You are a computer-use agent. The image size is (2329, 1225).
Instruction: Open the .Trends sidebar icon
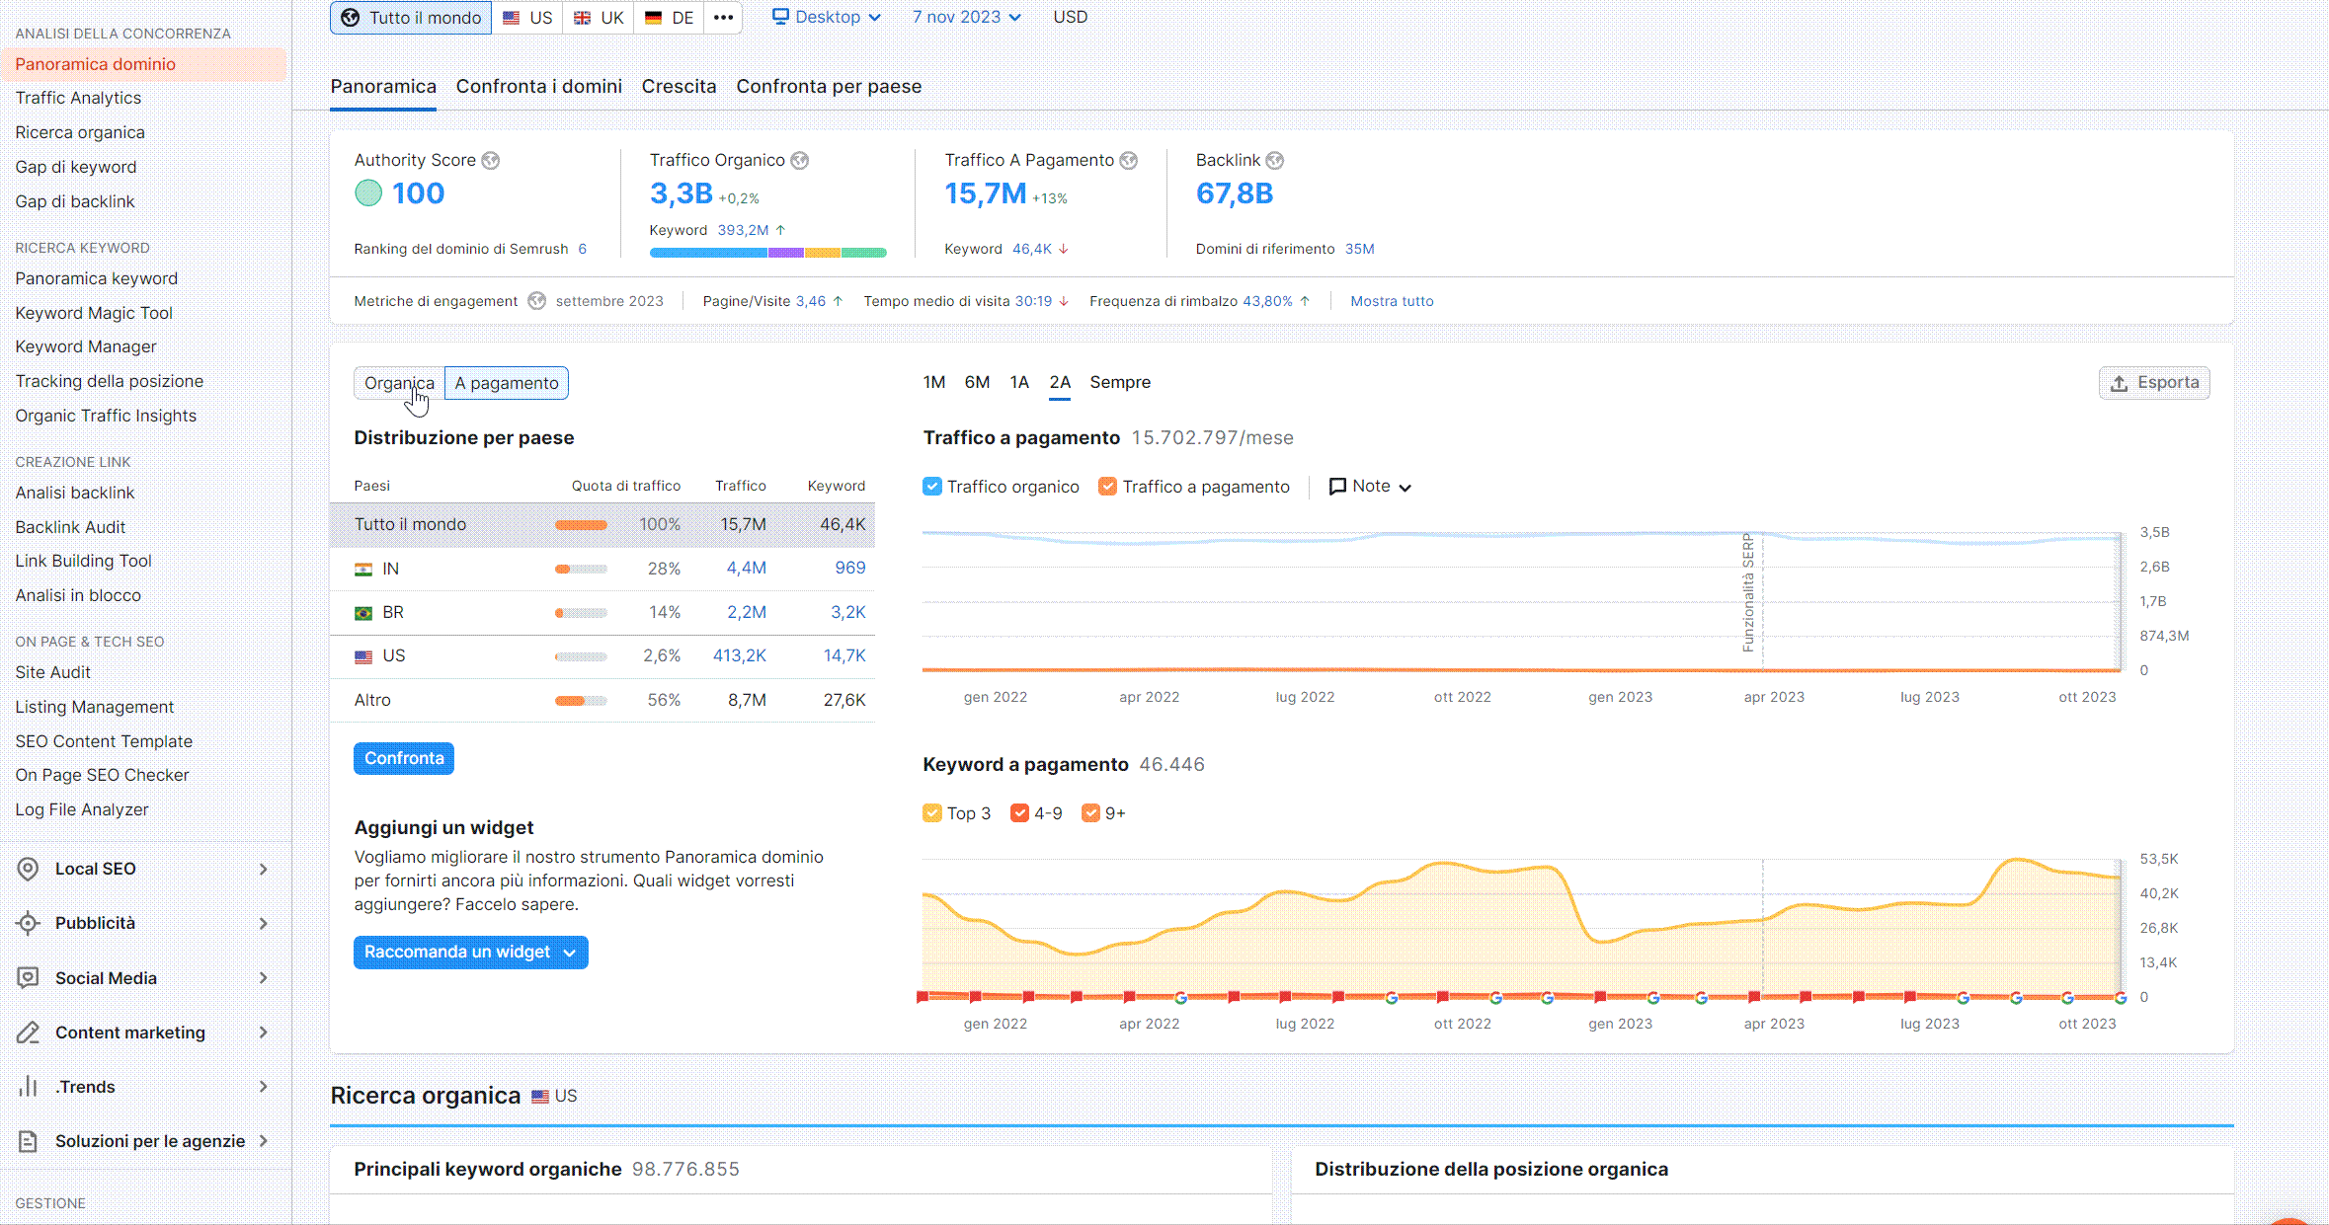(x=27, y=1086)
